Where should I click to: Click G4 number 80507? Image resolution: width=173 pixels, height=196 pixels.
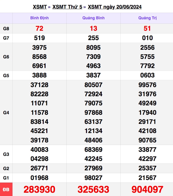point(93,85)
